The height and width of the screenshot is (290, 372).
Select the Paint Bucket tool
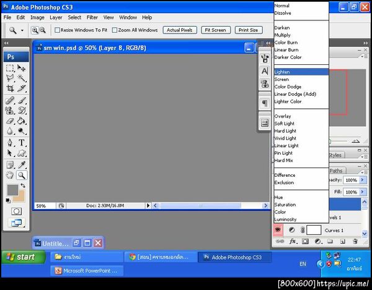(x=22, y=121)
